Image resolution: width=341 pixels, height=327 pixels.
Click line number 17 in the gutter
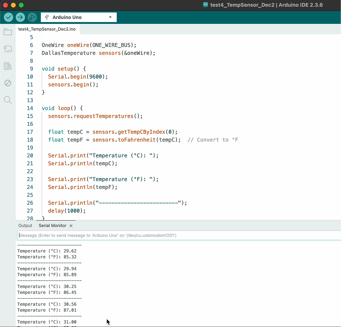(30, 132)
